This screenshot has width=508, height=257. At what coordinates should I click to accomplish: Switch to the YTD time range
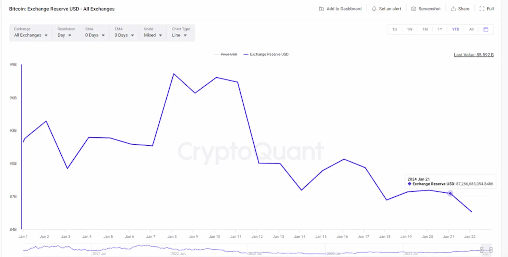pyautogui.click(x=455, y=29)
